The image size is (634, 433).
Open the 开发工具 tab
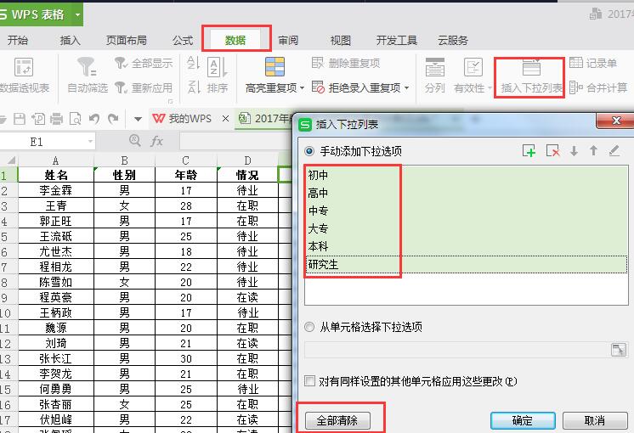click(x=396, y=41)
